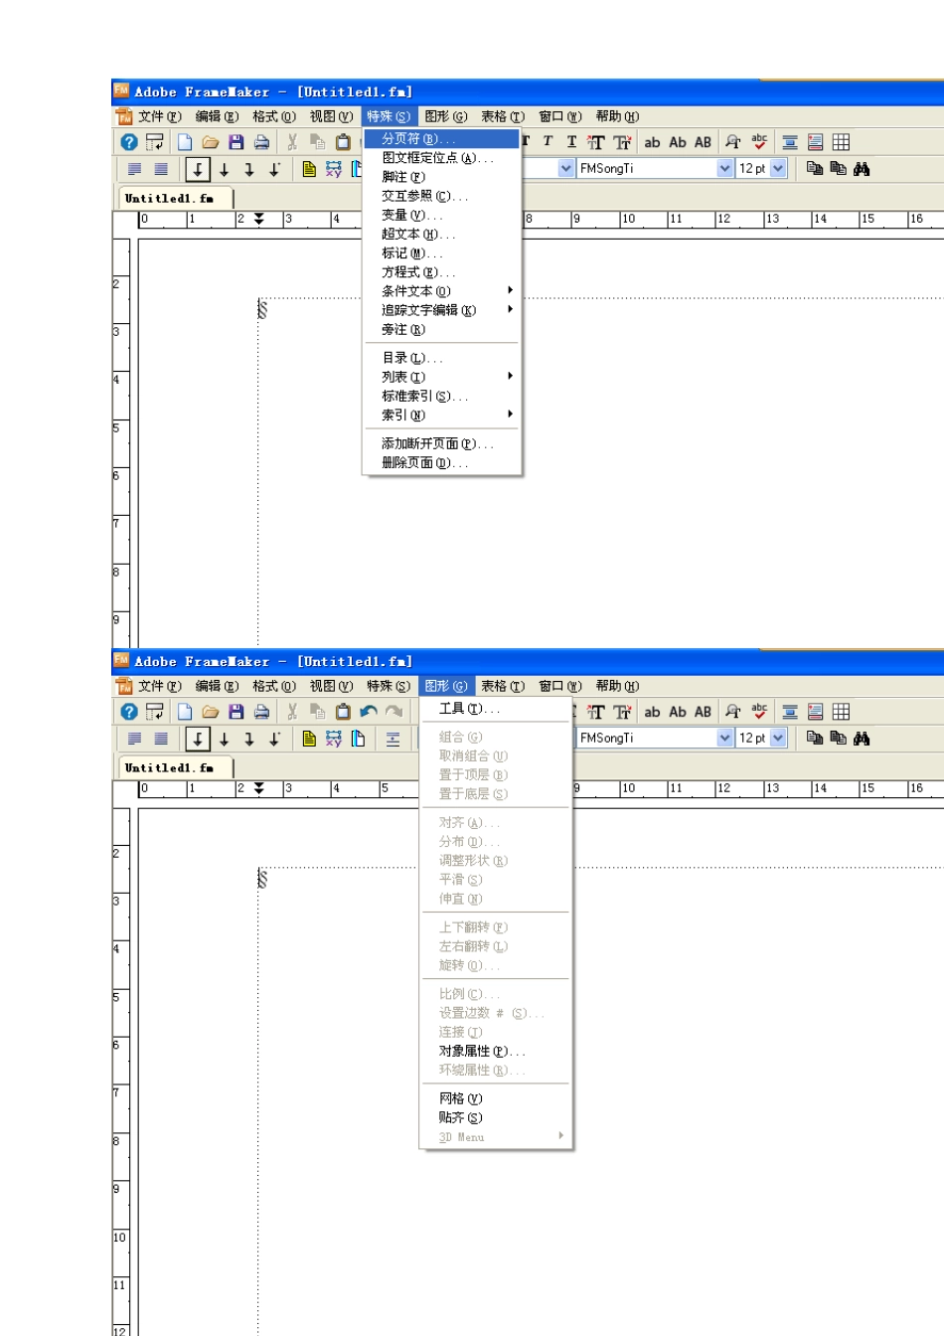Click the uppercase 'AB' icon in the lower window
Screen dimensions: 944x1336
(x=704, y=712)
